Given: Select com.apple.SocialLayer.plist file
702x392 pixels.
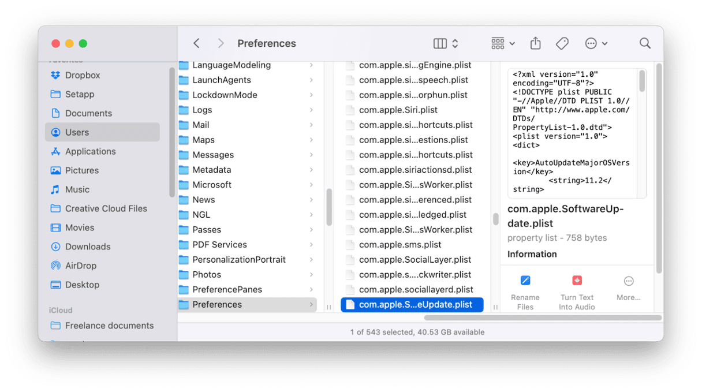Looking at the screenshot, I should pos(412,260).
